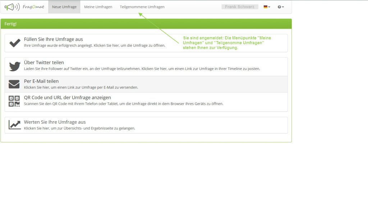Click the Twitter bird icon
The height and width of the screenshot is (207, 368).
tap(14, 66)
